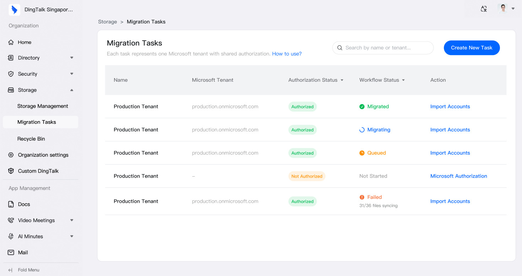Click the search by name or tenant field
522x276 pixels.
(383, 48)
